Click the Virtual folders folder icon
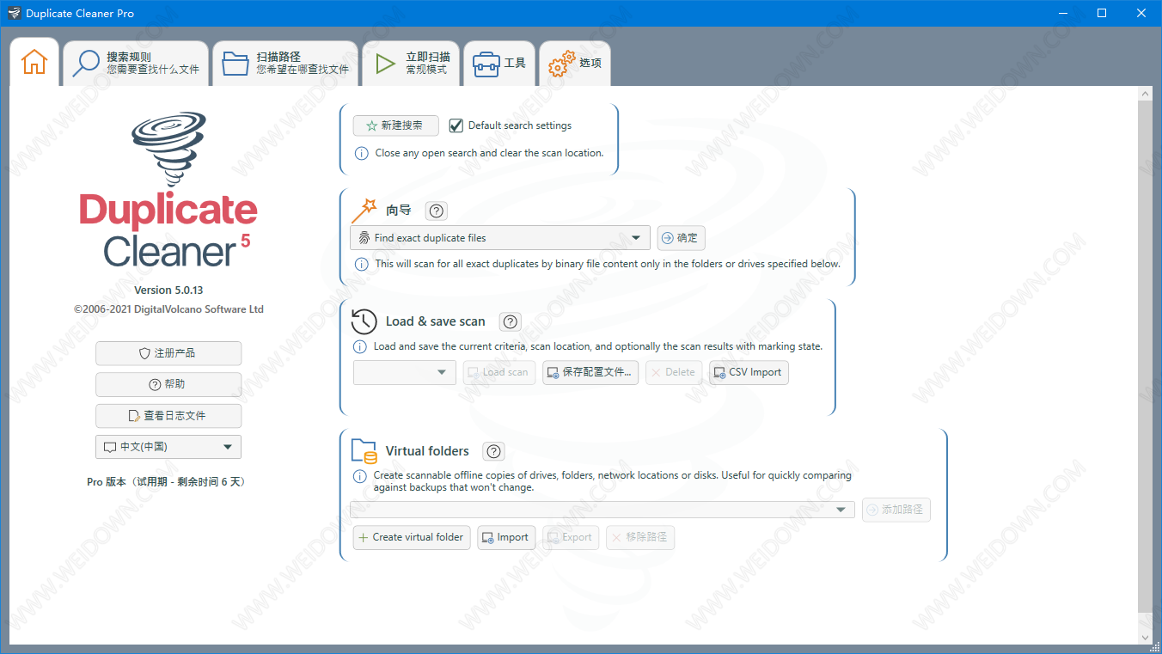This screenshot has width=1162, height=654. point(364,450)
